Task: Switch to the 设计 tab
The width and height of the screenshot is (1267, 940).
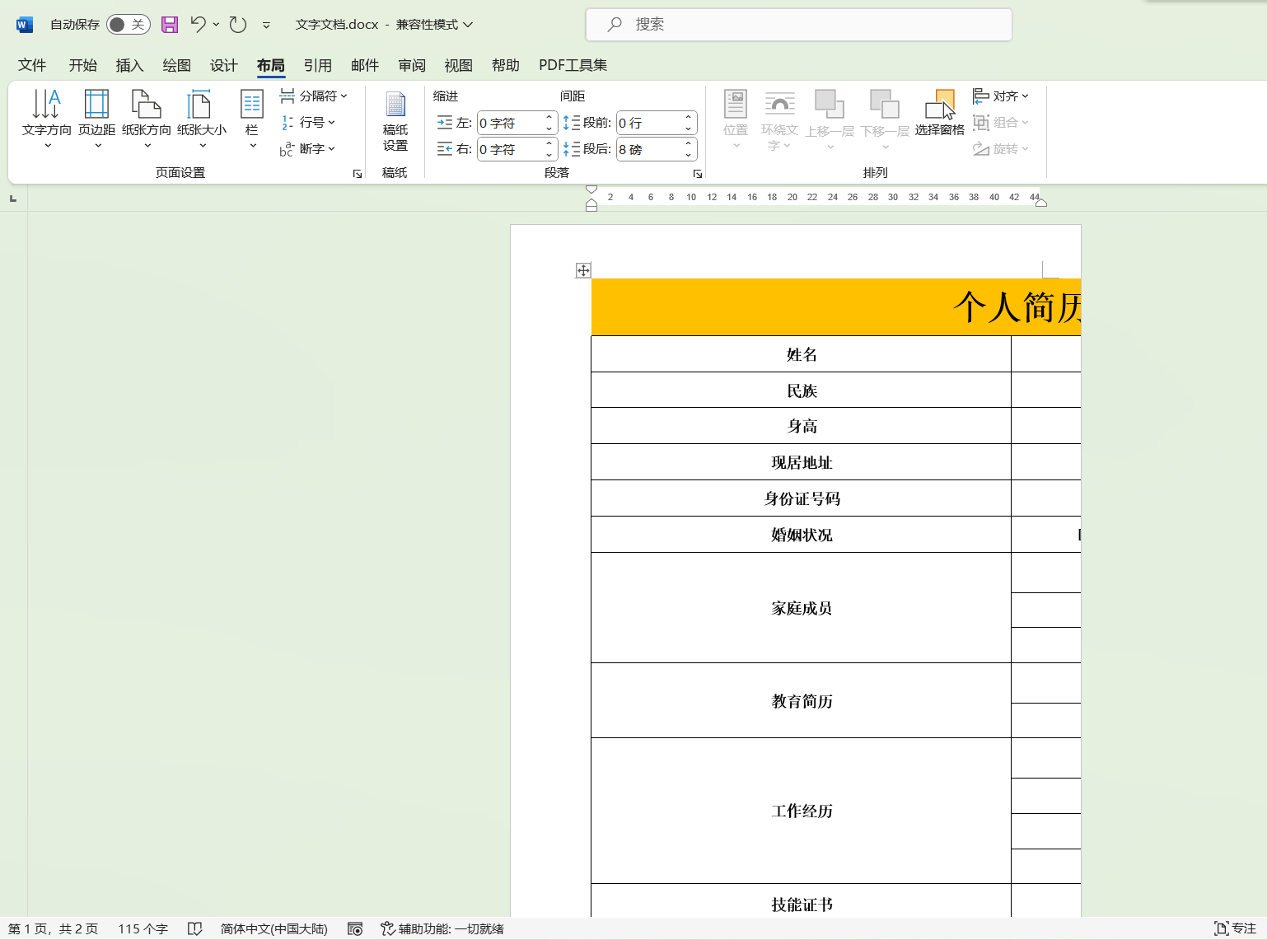Action: (x=223, y=65)
